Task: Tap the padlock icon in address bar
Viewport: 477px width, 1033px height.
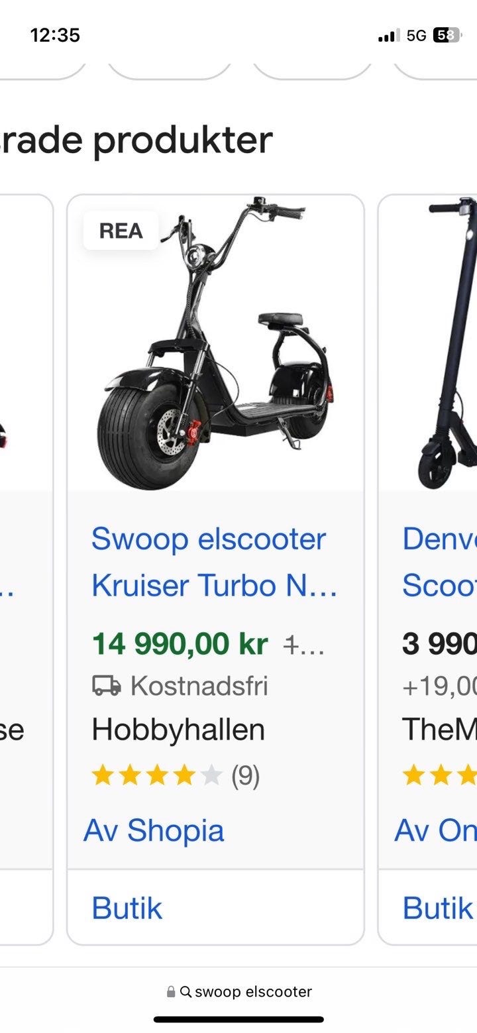Action: tap(171, 992)
